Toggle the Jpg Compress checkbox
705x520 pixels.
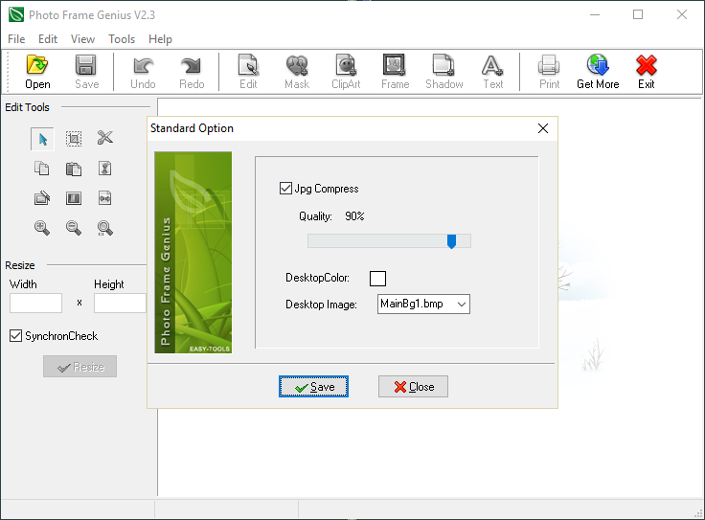point(285,189)
